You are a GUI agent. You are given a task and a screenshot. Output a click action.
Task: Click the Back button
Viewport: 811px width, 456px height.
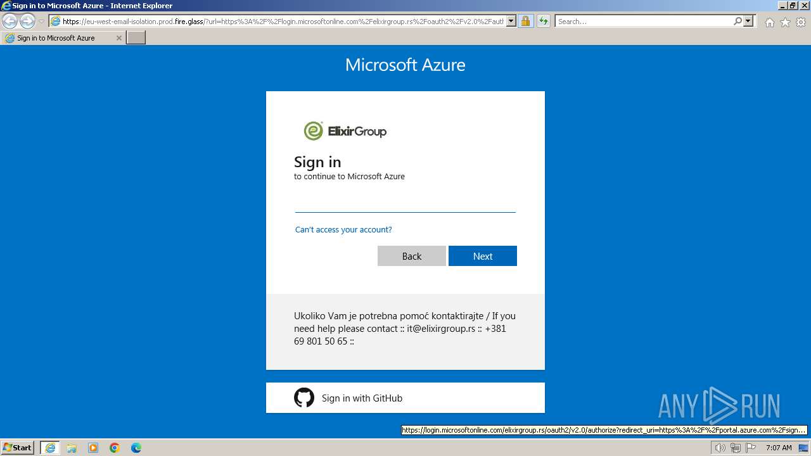click(x=412, y=256)
